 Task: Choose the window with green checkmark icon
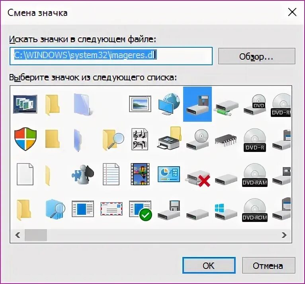coord(141,210)
